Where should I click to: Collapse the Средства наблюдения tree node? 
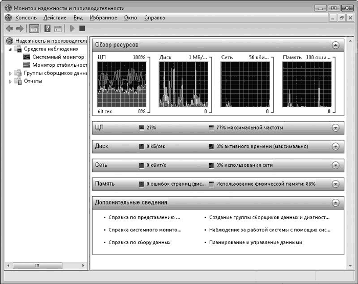tap(11, 49)
